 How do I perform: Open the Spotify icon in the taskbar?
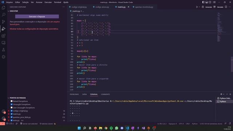(111, 128)
